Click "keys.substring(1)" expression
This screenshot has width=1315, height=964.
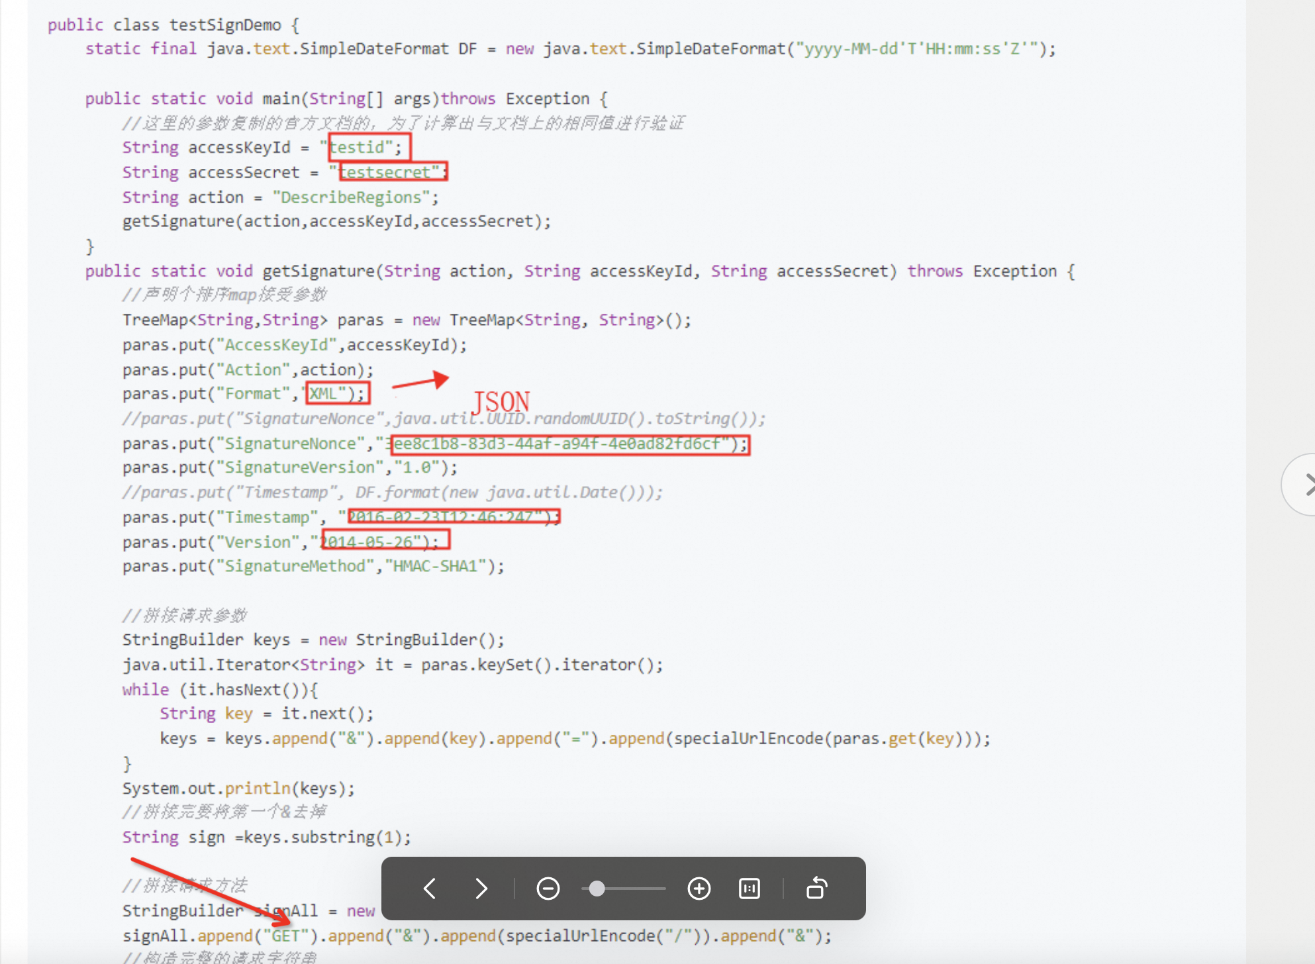coord(322,838)
